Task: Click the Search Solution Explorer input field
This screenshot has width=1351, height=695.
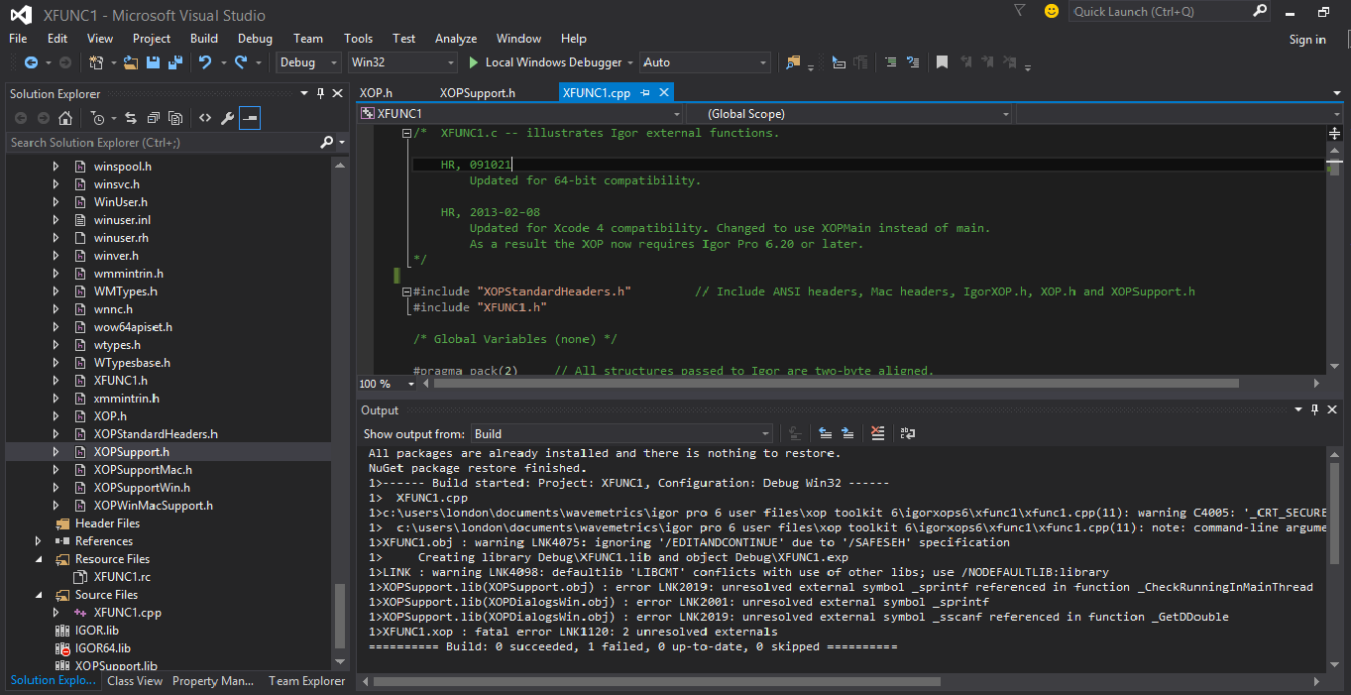Action: (164, 143)
